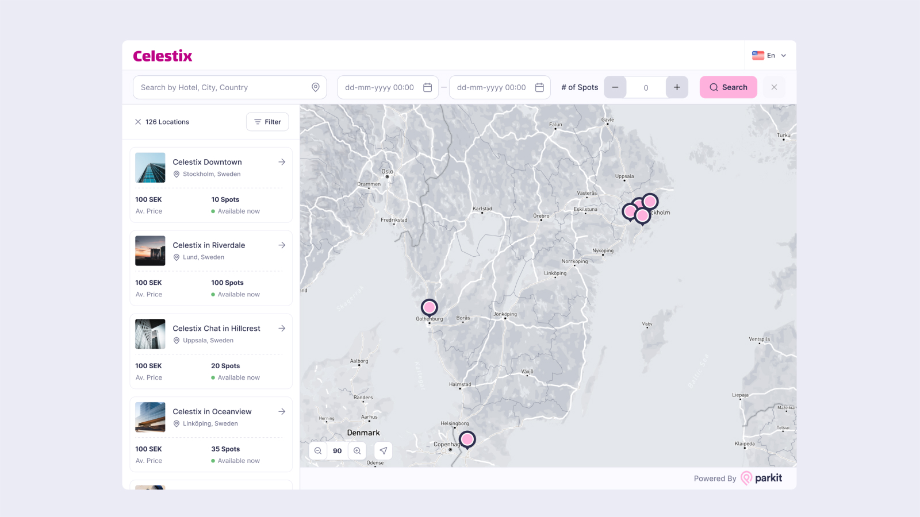Click the 35 Spots text

point(225,450)
